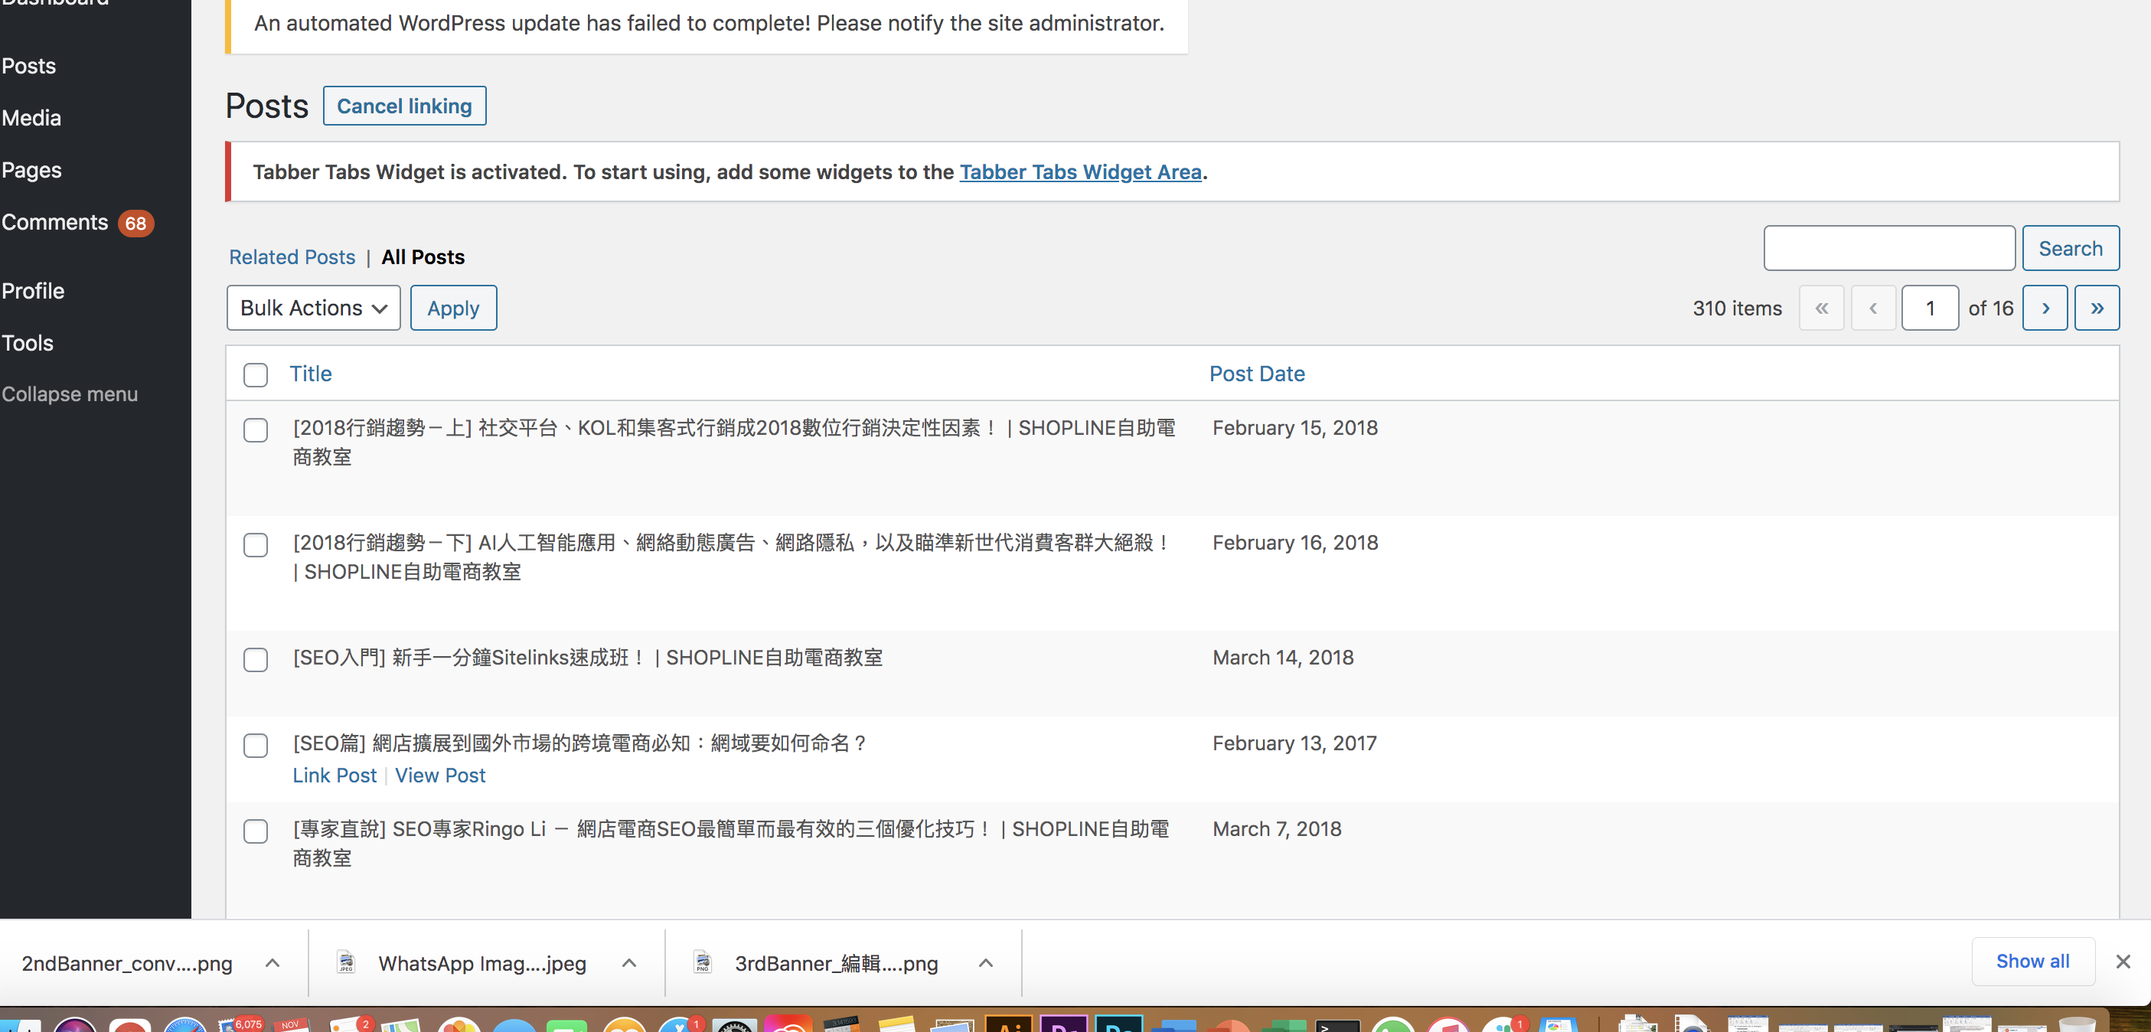Open Media section in sidebar
2151x1032 pixels.
pos(31,116)
